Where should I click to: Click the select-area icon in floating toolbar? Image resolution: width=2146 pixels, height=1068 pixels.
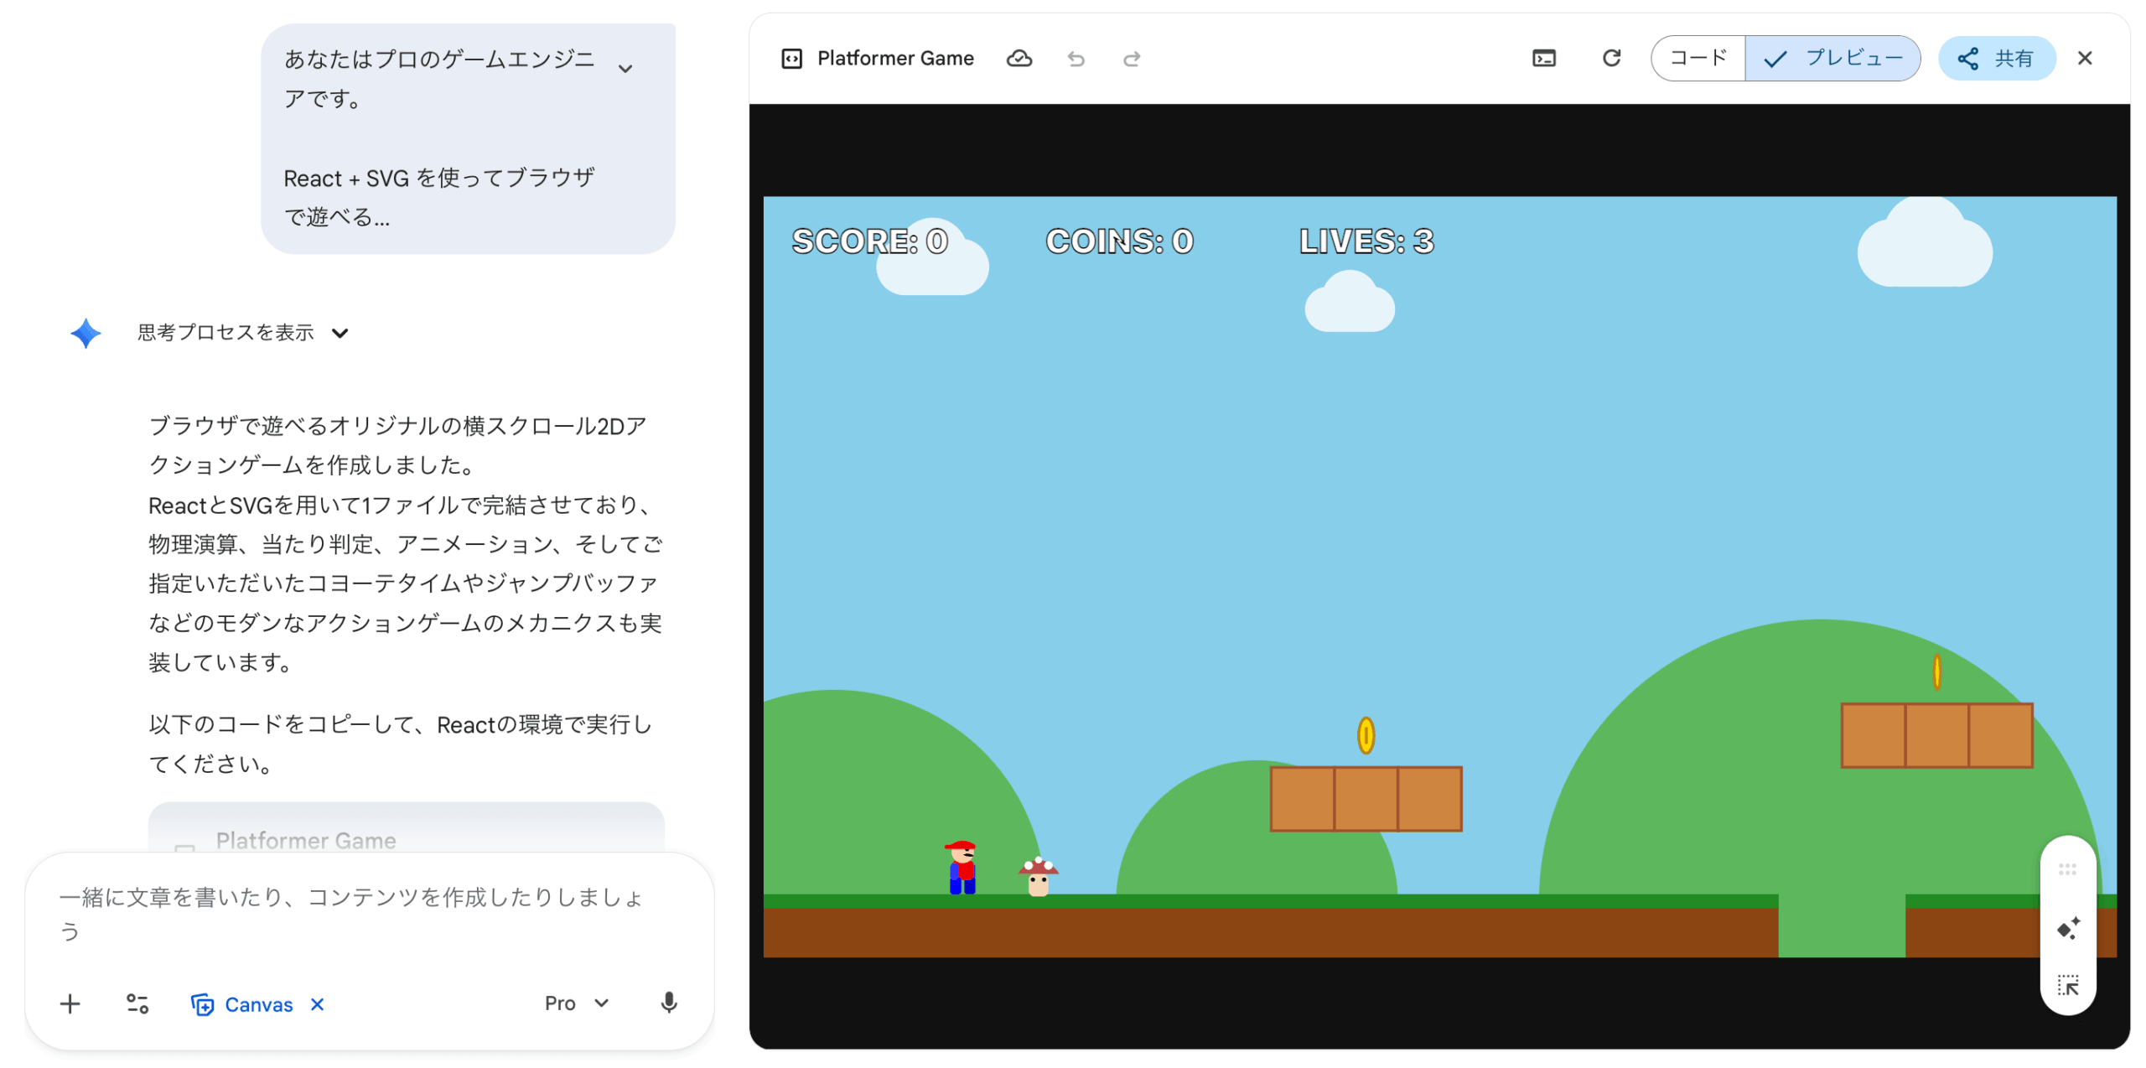pos(2068,984)
